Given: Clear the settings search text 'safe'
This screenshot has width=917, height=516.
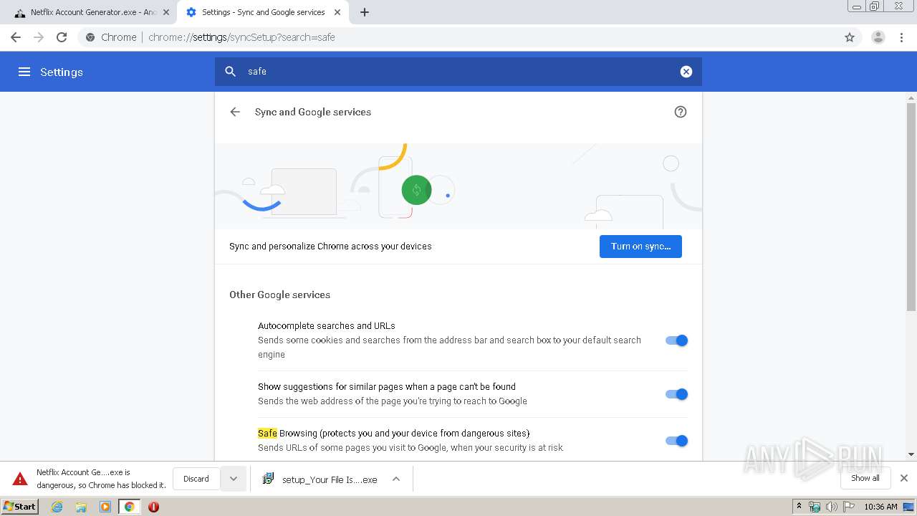Looking at the screenshot, I should (x=686, y=71).
